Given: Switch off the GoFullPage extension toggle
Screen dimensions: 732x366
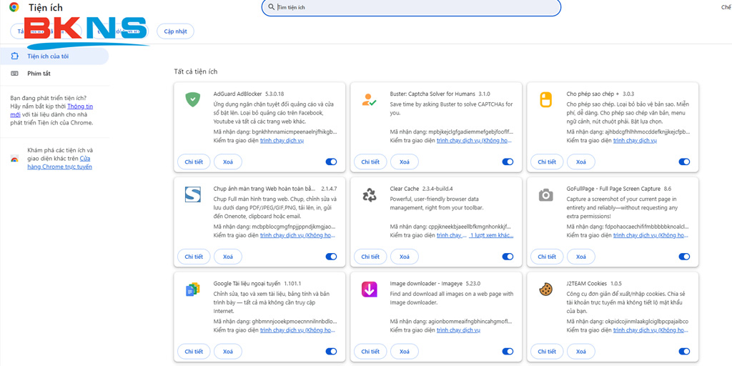Looking at the screenshot, I should 684,257.
